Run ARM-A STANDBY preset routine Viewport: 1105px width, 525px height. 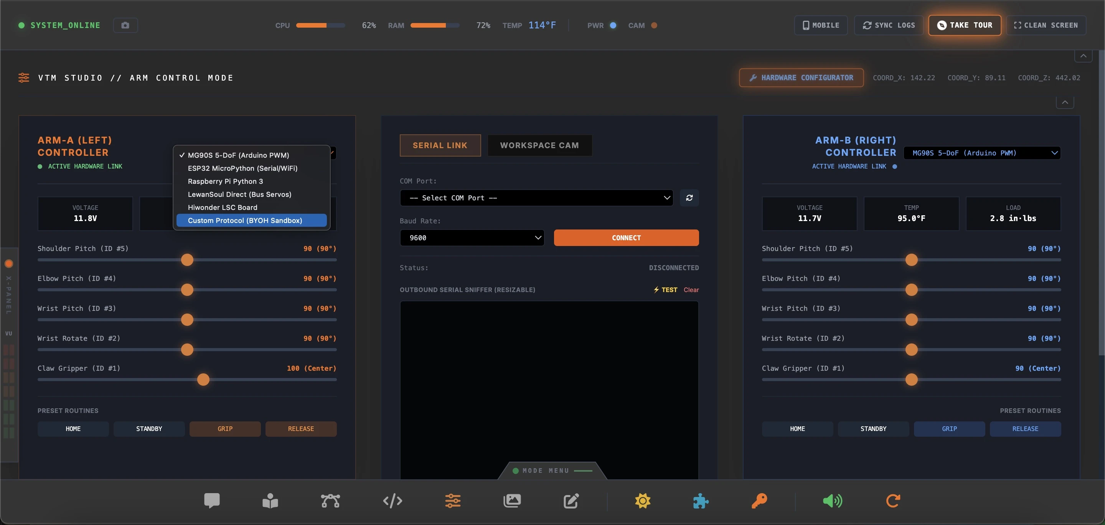(149, 429)
